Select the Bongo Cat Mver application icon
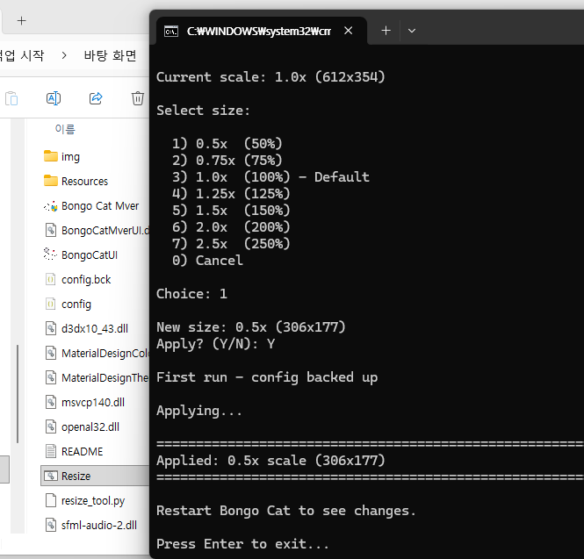584x559 pixels. coord(50,206)
